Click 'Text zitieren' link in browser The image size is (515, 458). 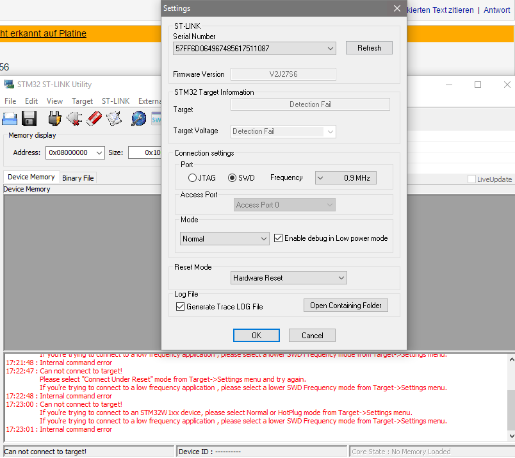[453, 10]
